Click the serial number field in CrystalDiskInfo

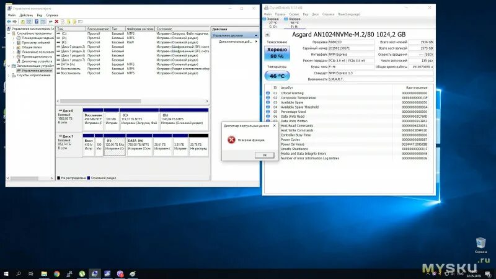pos(351,48)
